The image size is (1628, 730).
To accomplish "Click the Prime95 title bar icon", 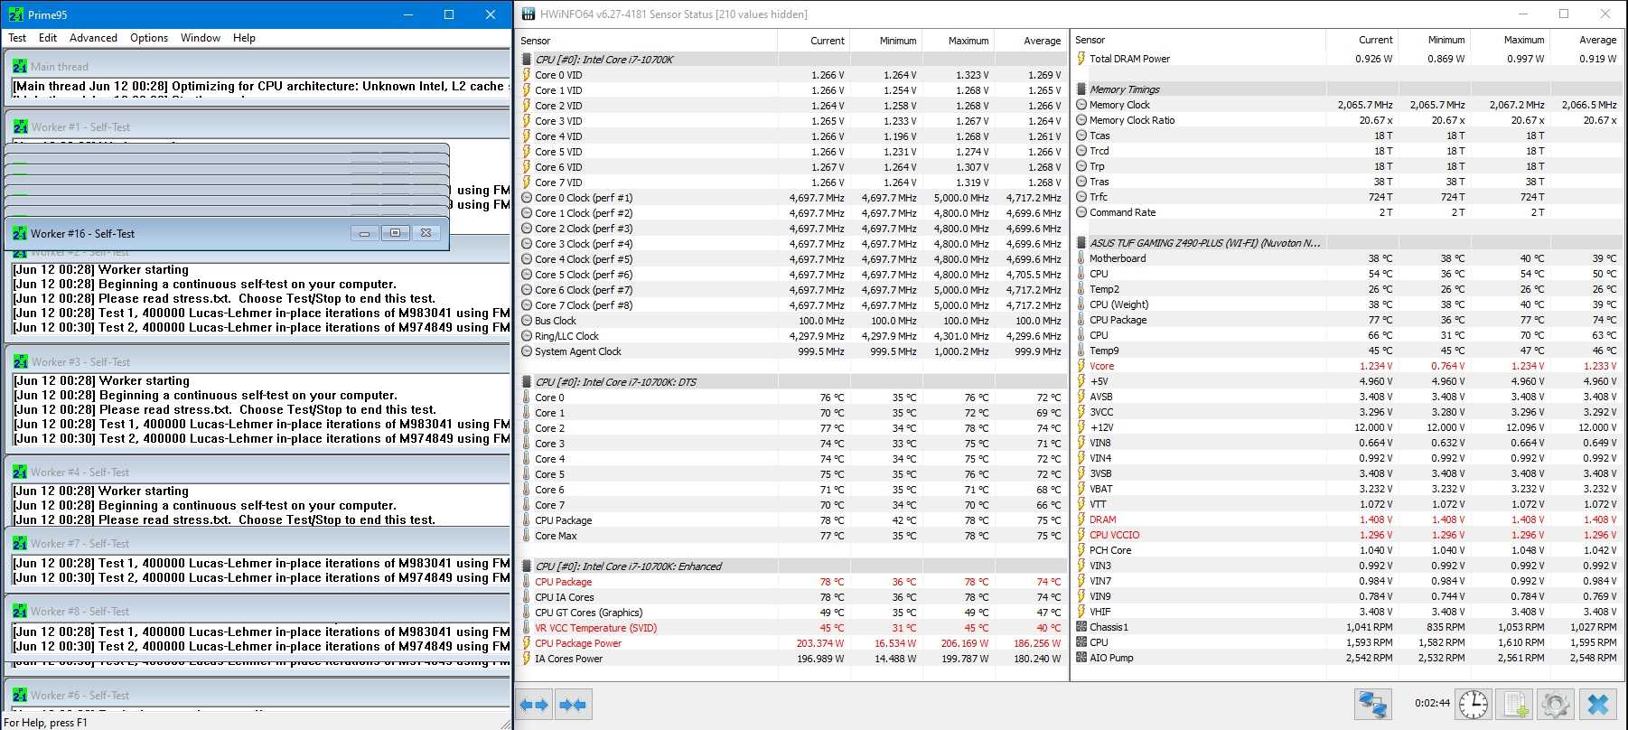I will [15, 14].
